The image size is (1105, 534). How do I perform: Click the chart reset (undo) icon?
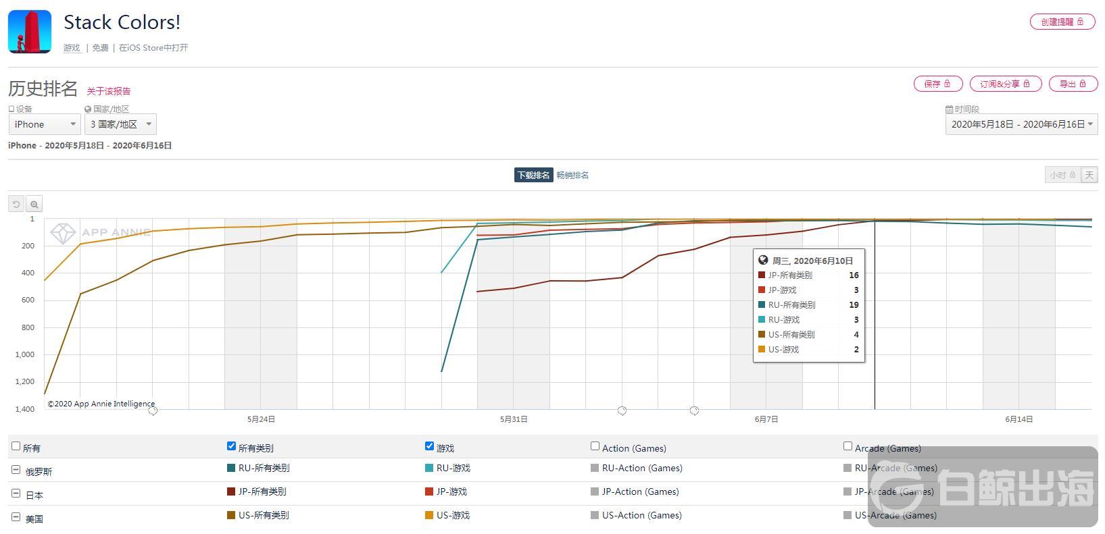pyautogui.click(x=16, y=204)
